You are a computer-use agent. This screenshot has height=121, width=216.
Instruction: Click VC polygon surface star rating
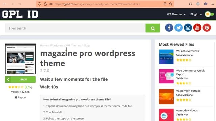click(184, 100)
